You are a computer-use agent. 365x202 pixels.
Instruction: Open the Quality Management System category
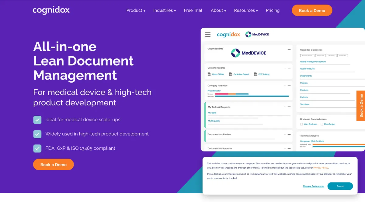click(313, 62)
